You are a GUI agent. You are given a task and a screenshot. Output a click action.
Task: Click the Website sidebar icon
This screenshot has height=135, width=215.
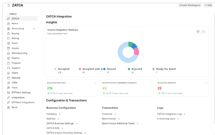pos(8,78)
